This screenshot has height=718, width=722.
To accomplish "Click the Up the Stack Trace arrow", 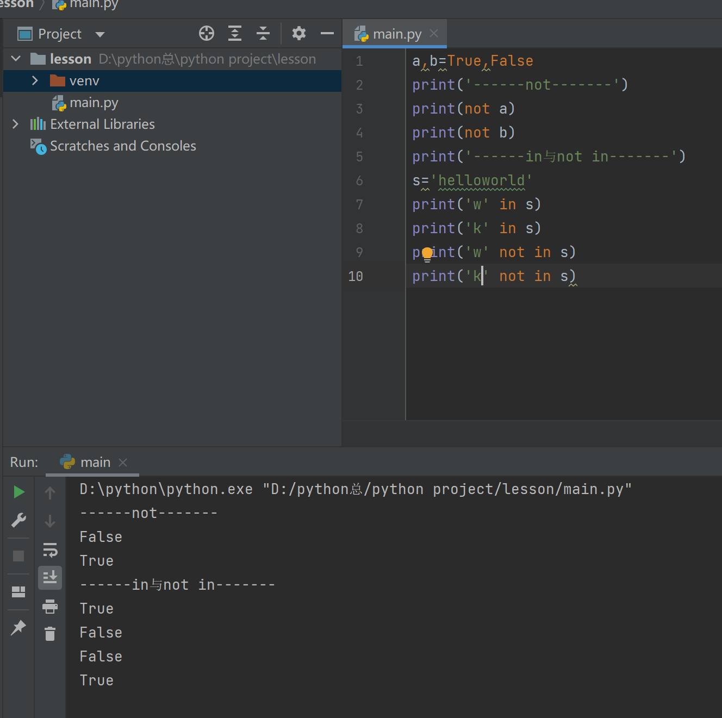I will (50, 493).
